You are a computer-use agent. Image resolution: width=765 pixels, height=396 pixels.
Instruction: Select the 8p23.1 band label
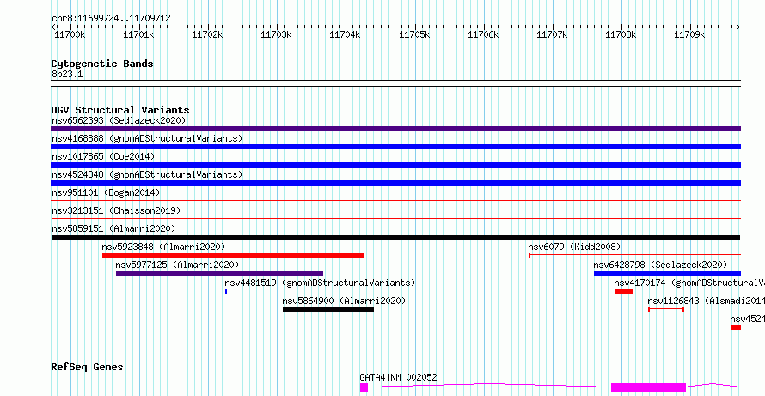tap(66, 75)
